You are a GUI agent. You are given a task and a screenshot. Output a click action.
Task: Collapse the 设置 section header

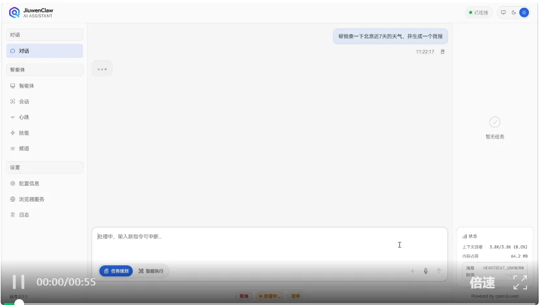(x=44, y=168)
